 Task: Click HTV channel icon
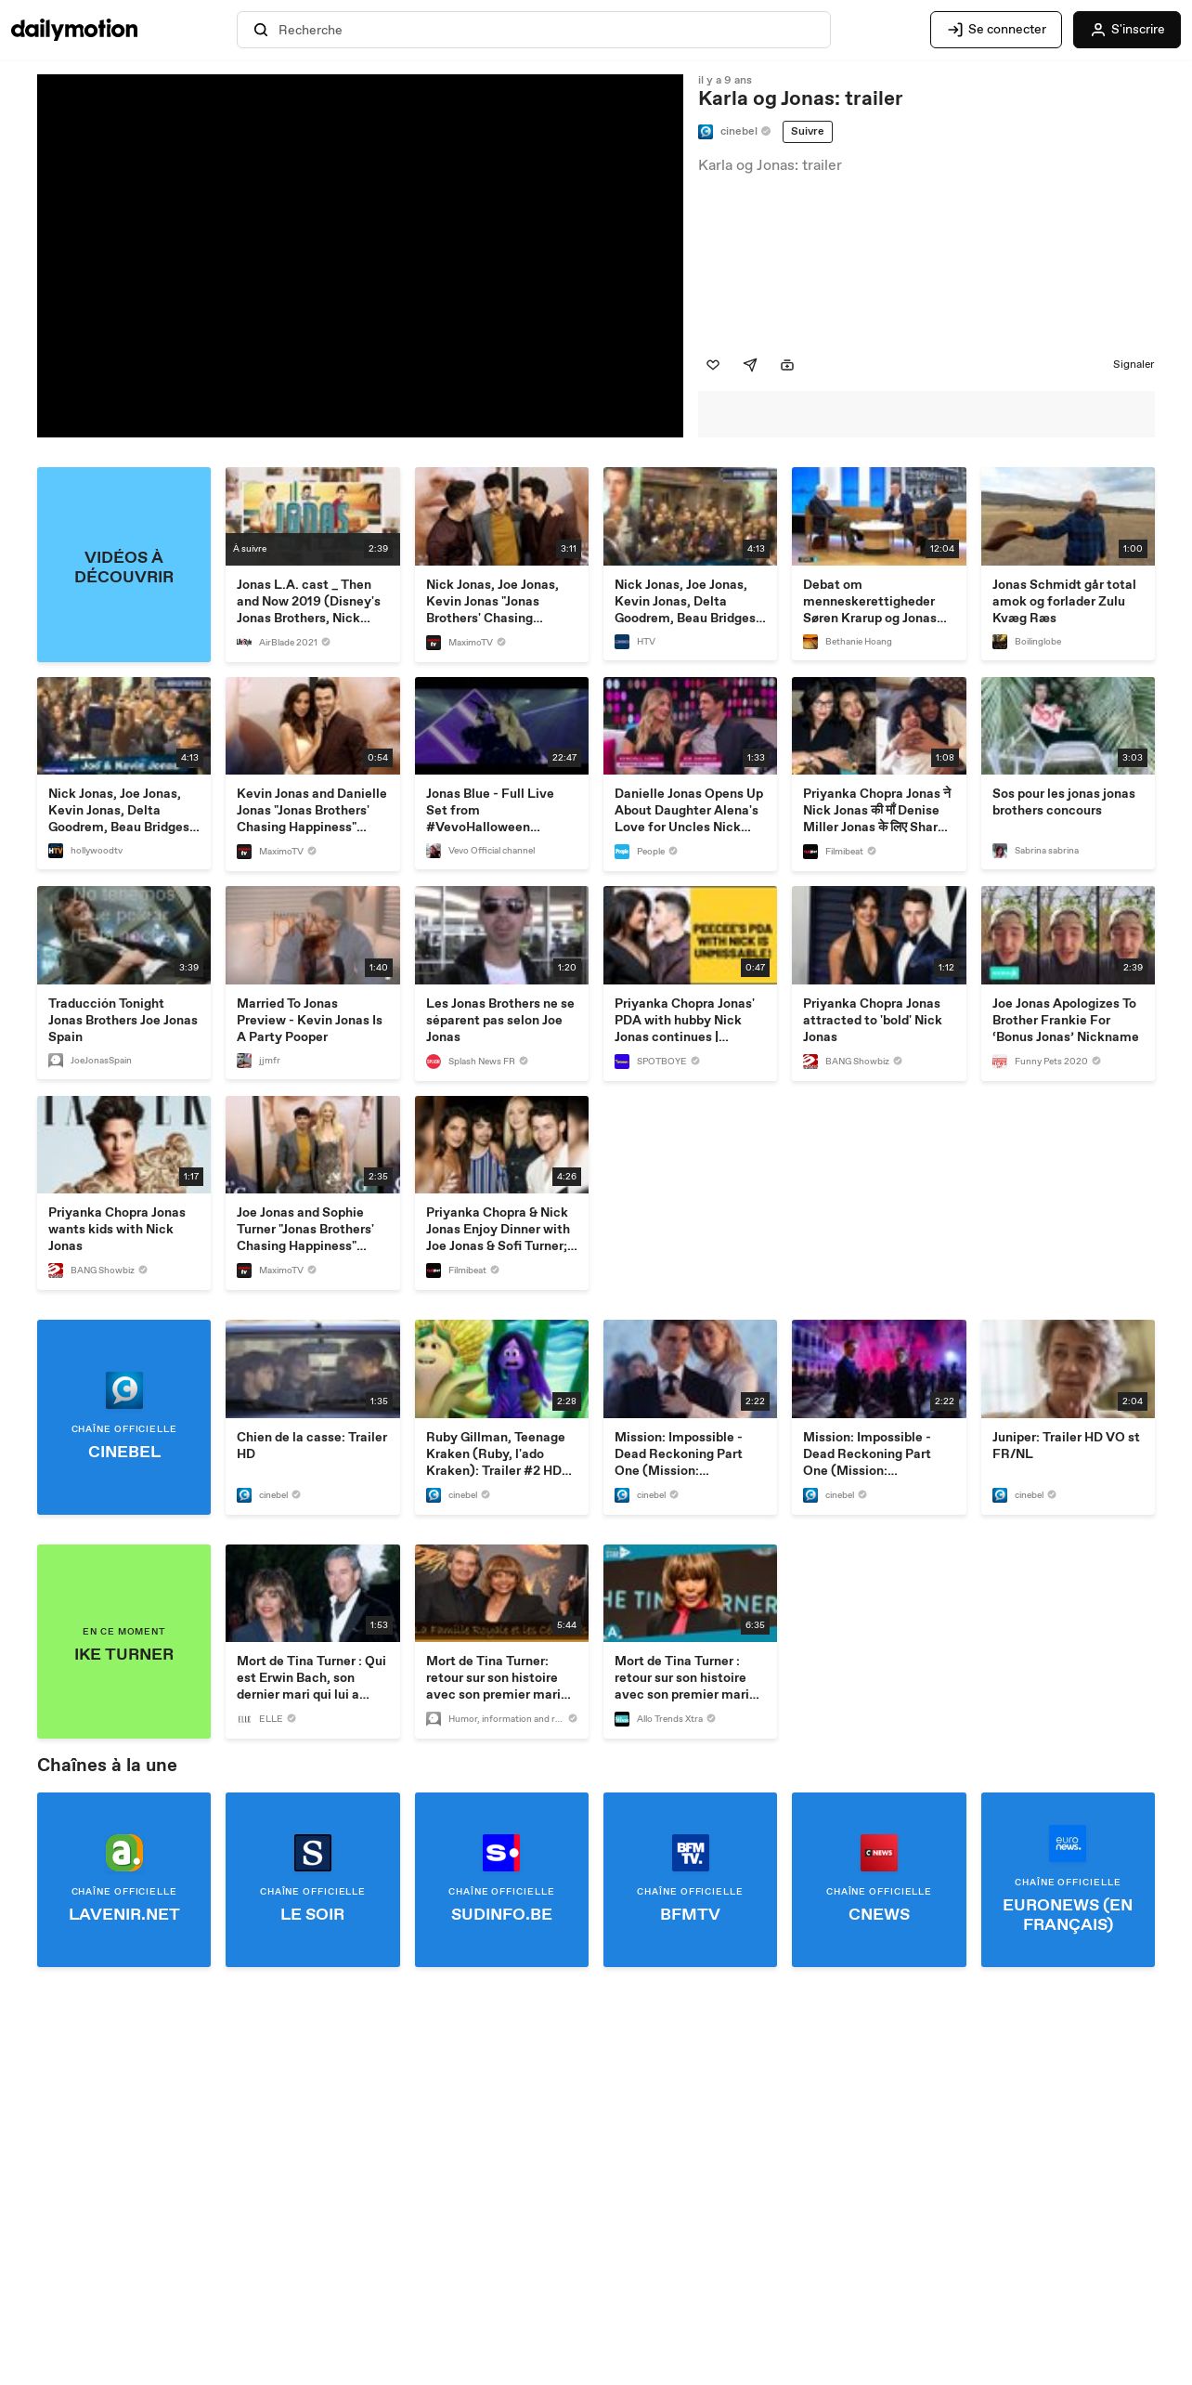tap(622, 642)
